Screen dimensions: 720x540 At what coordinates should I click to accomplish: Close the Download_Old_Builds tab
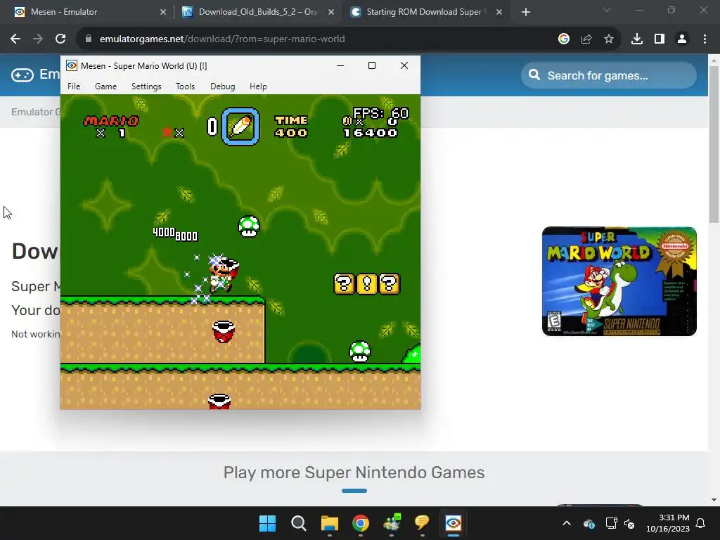(x=331, y=12)
